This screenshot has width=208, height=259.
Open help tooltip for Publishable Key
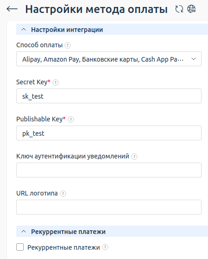click(71, 120)
